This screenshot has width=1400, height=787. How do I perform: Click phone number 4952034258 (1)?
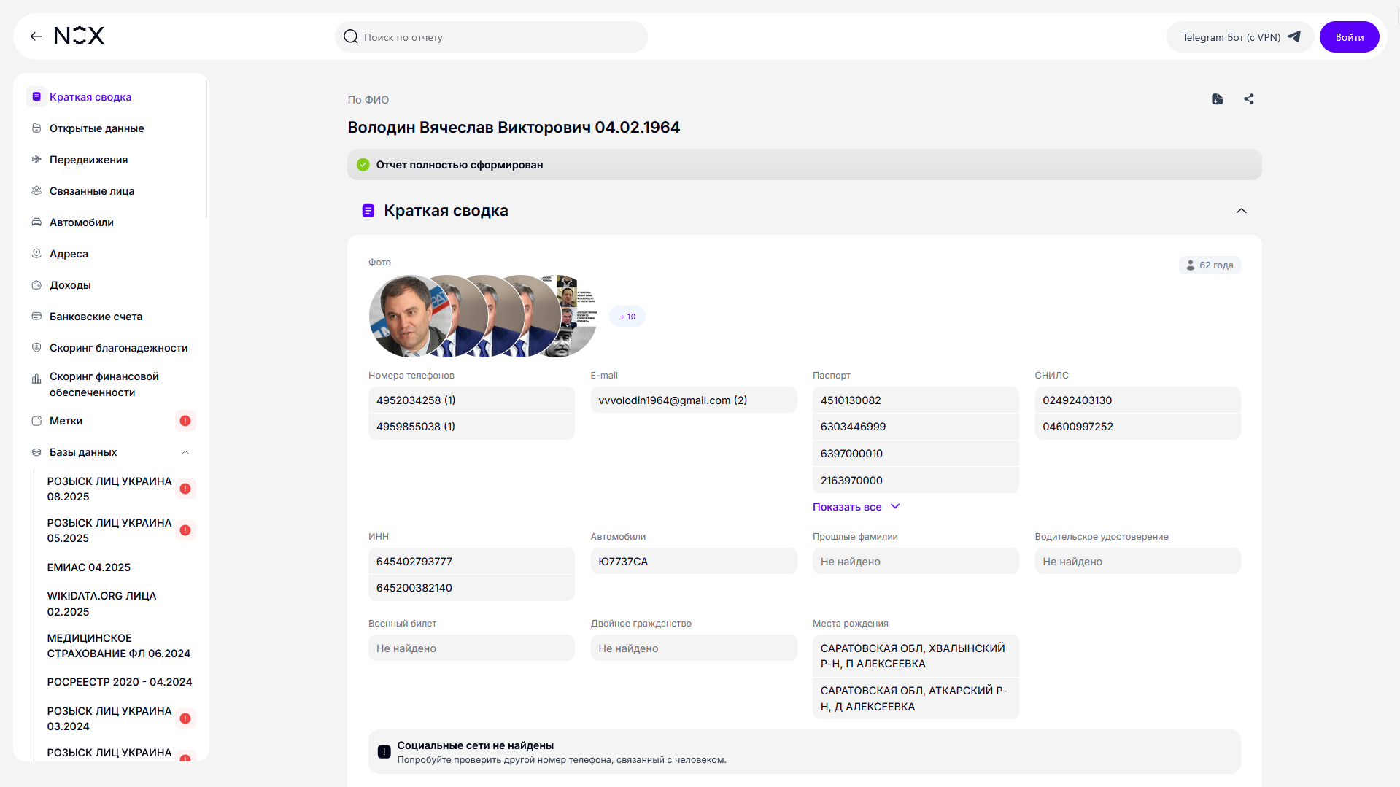471,400
